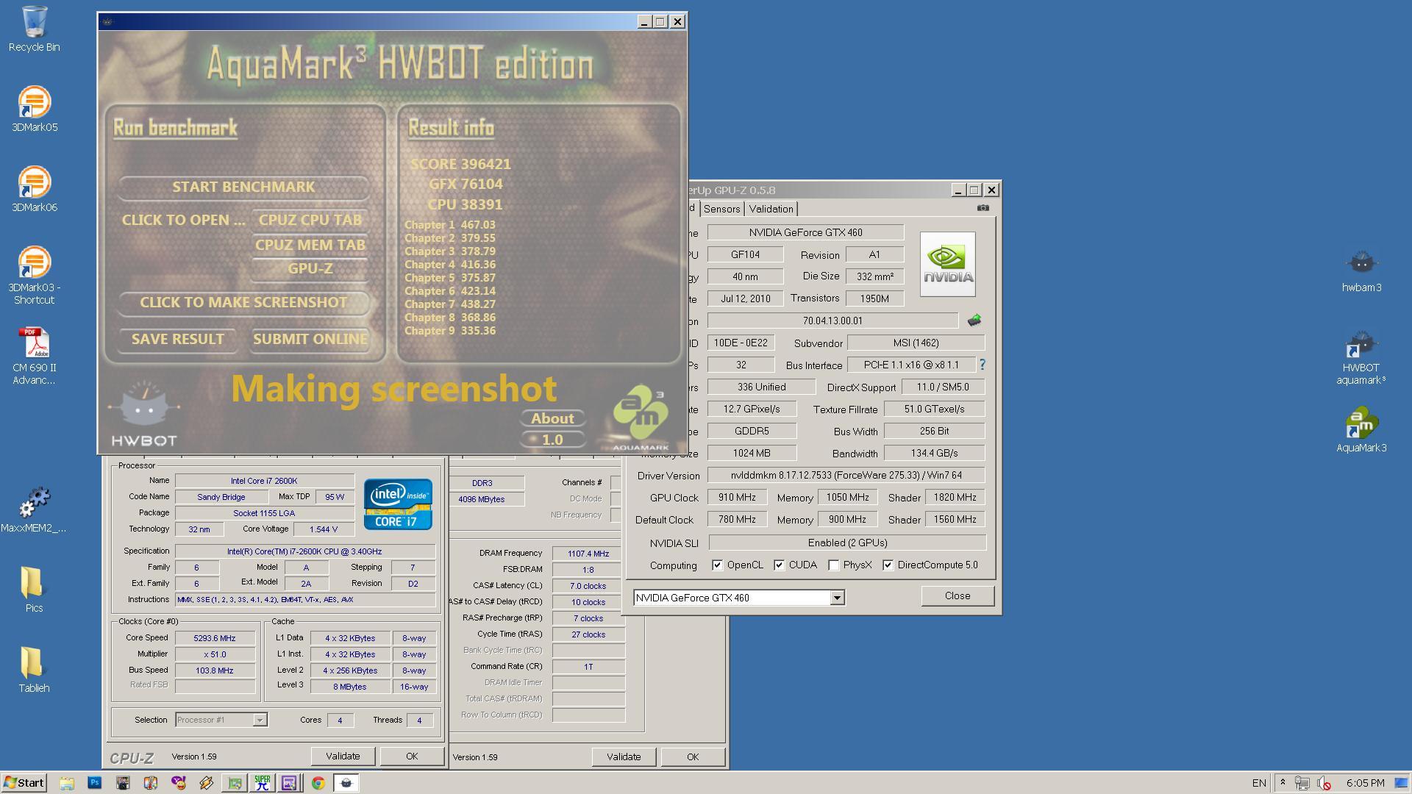Launch 3DMark06 desktop shortcut
Screen dimensions: 1412x794
(34, 189)
